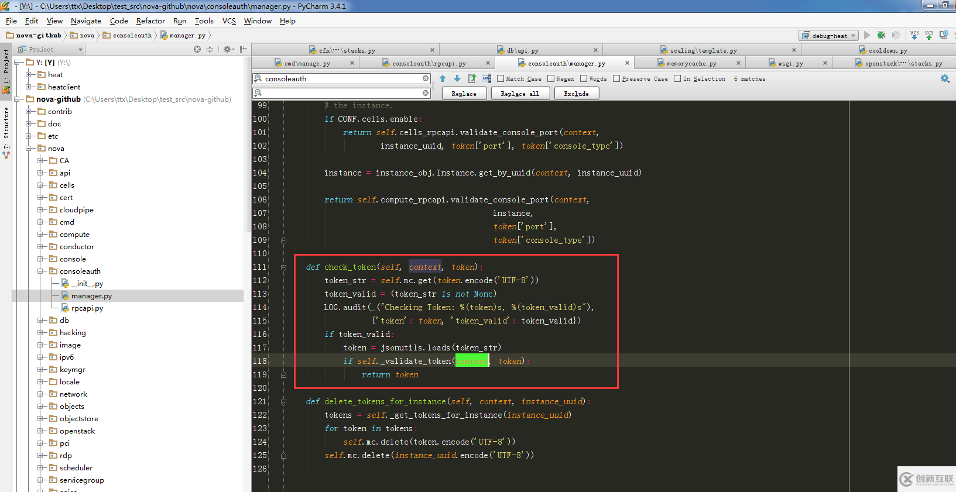Switch to the memorycache.py tab

pyautogui.click(x=691, y=63)
